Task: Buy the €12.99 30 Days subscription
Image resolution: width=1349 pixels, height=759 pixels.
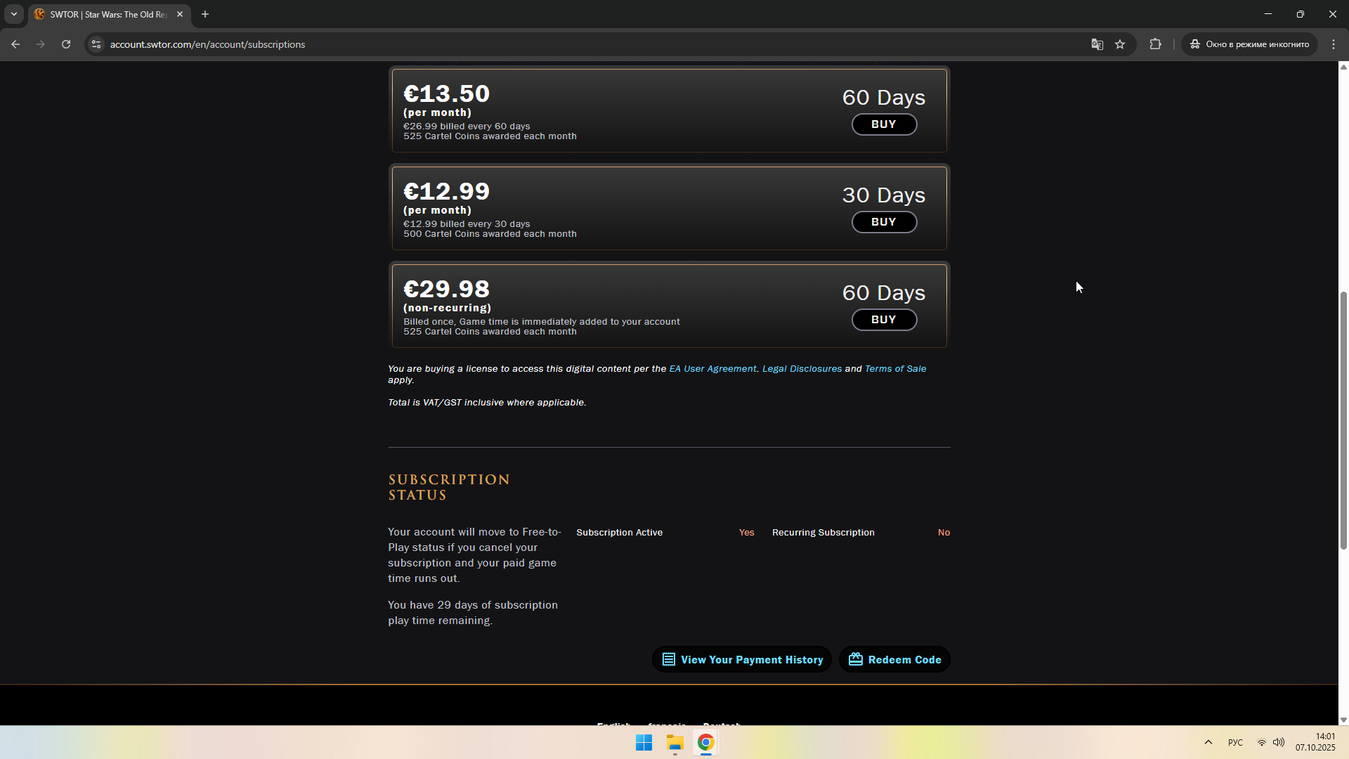Action: coord(883,222)
